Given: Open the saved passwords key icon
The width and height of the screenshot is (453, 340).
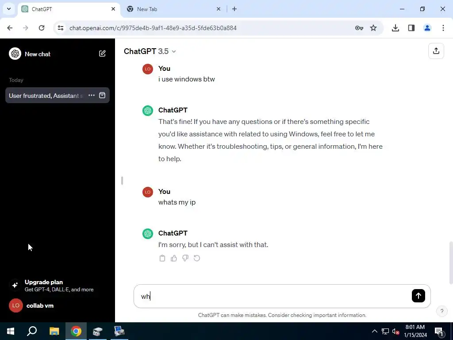Looking at the screenshot, I should coord(359,28).
